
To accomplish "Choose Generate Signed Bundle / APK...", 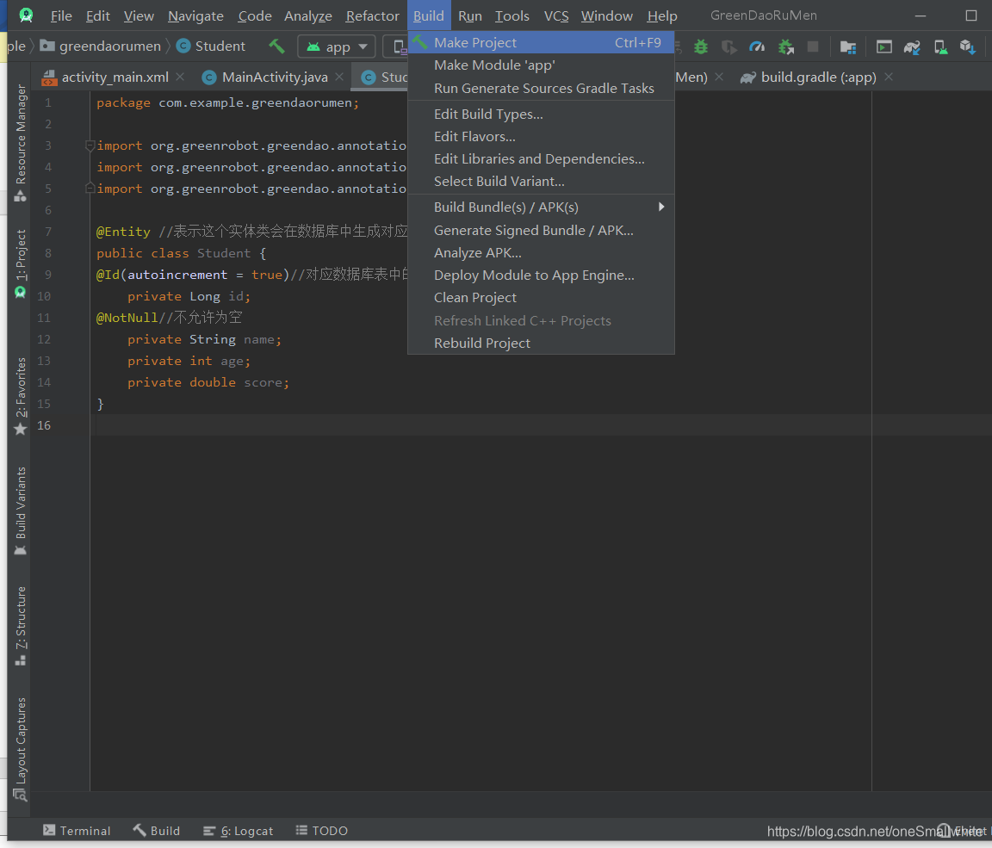I will pos(541,230).
